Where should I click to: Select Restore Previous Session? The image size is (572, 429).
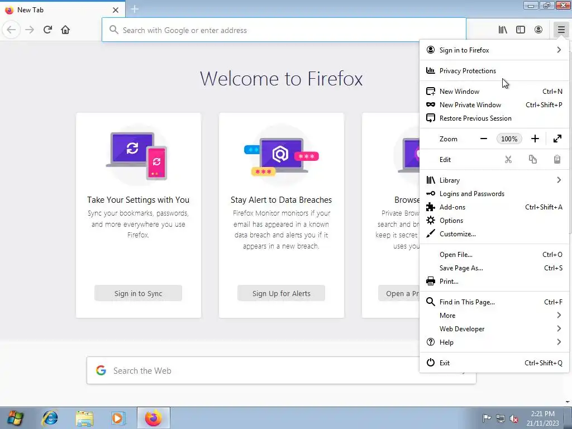494,118
